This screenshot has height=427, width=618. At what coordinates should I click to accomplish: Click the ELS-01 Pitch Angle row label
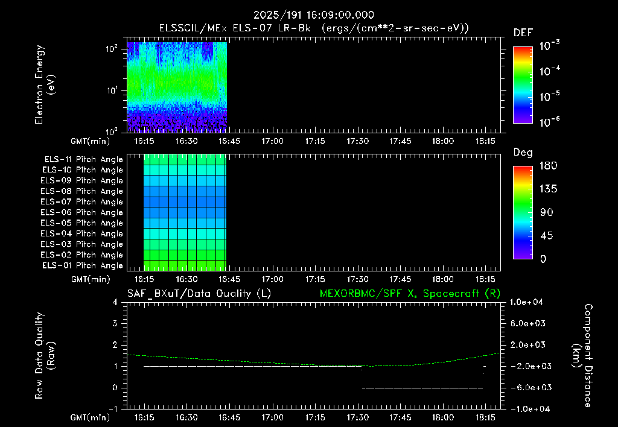pyautogui.click(x=83, y=265)
